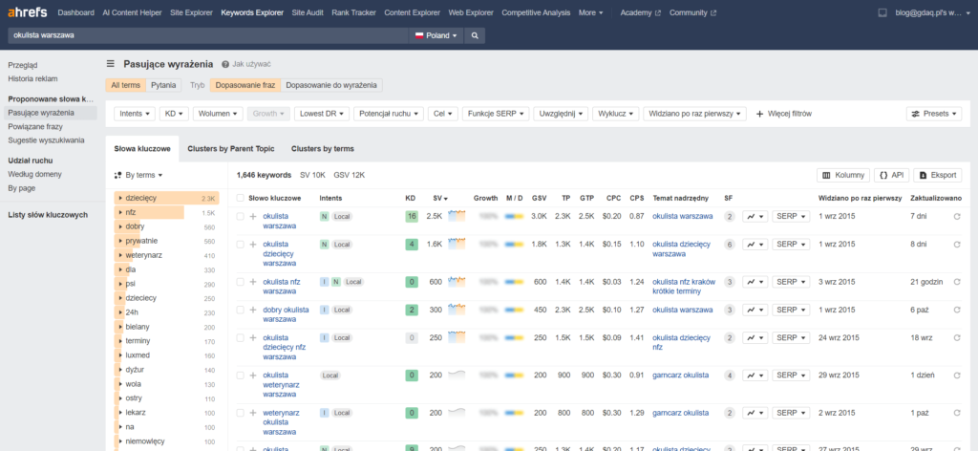Screen dimensions: 978x451
Task: Expand the KD filter dropdown
Action: (173, 113)
